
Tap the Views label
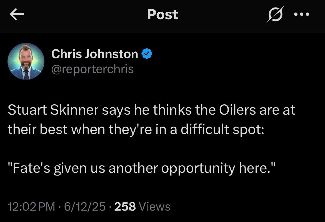pyautogui.click(x=154, y=207)
